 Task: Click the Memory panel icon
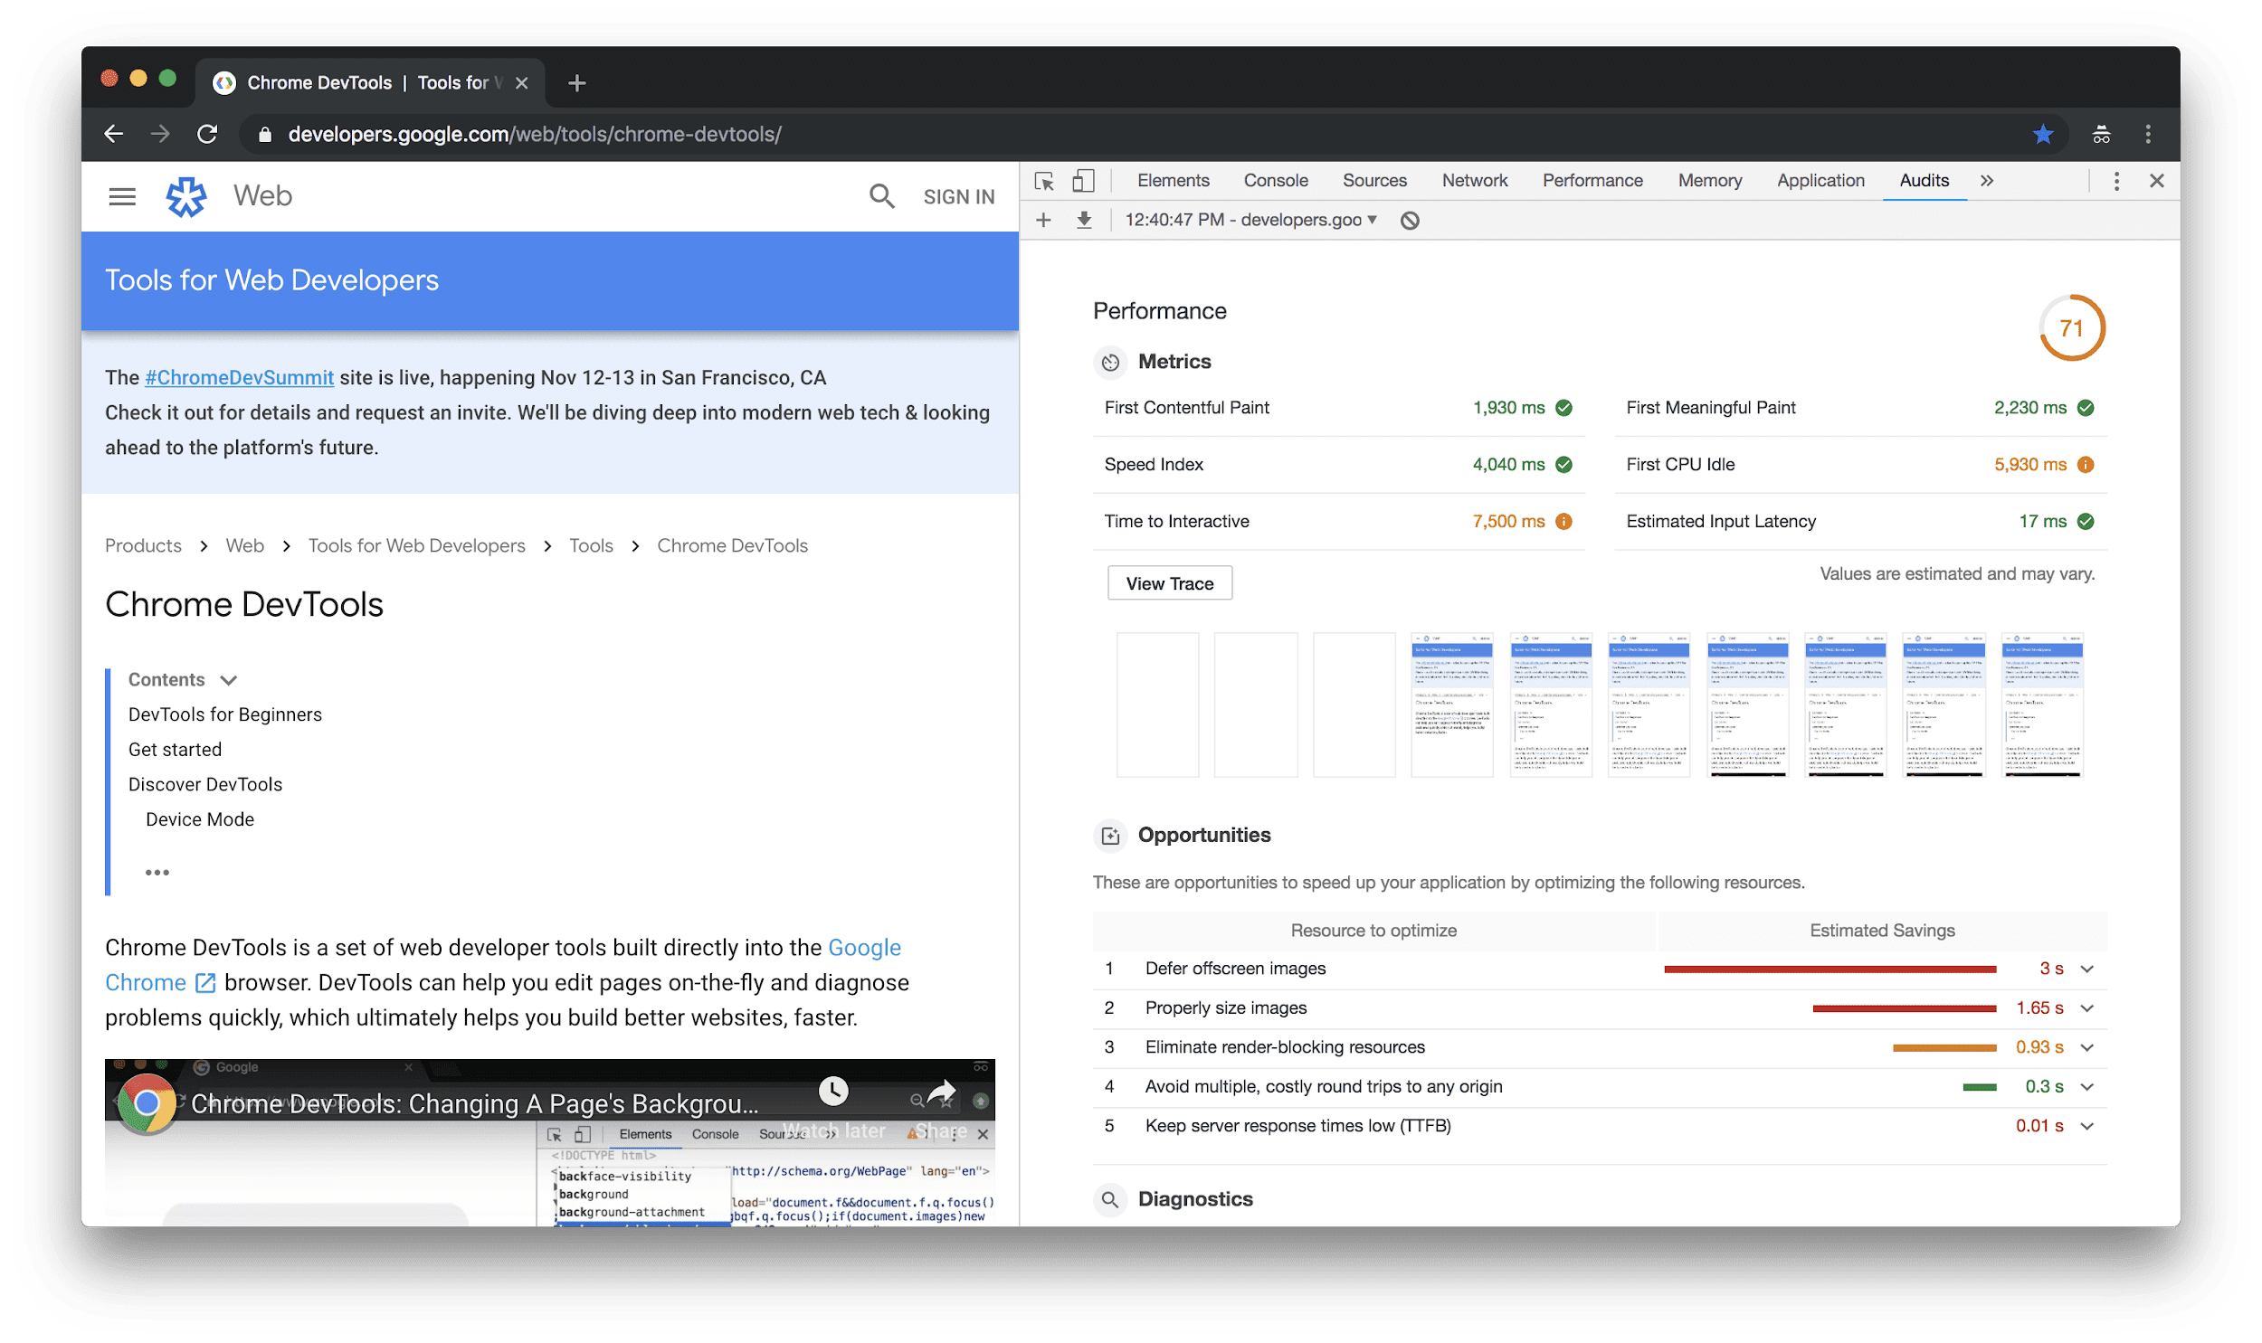(1710, 181)
